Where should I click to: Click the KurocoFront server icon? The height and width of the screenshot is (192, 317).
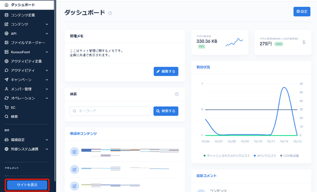tap(6, 52)
